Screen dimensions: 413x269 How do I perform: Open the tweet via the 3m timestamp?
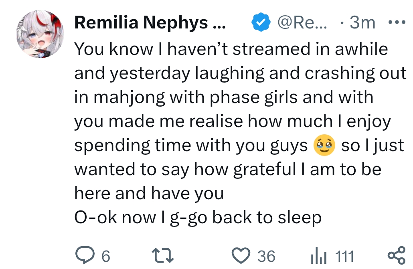(x=362, y=23)
